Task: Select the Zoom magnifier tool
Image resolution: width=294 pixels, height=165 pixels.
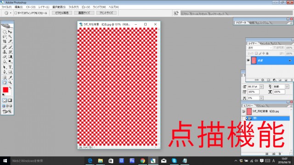Action: [10, 82]
